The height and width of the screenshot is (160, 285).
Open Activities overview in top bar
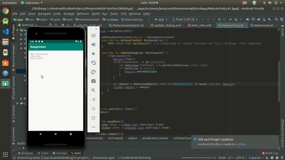9,3
